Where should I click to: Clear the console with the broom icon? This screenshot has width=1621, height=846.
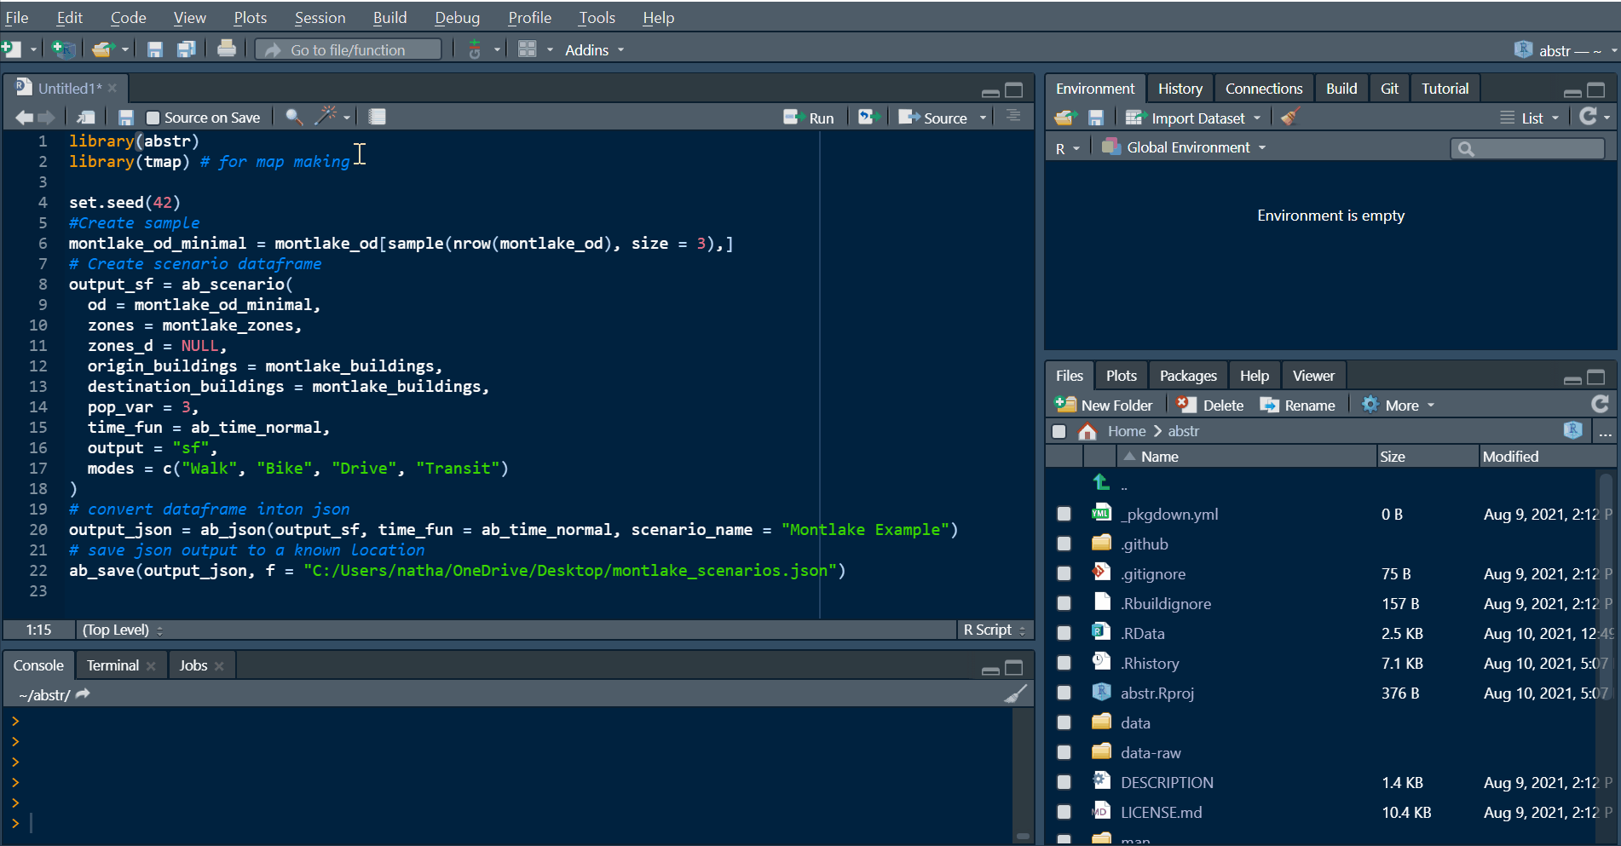click(x=1015, y=694)
